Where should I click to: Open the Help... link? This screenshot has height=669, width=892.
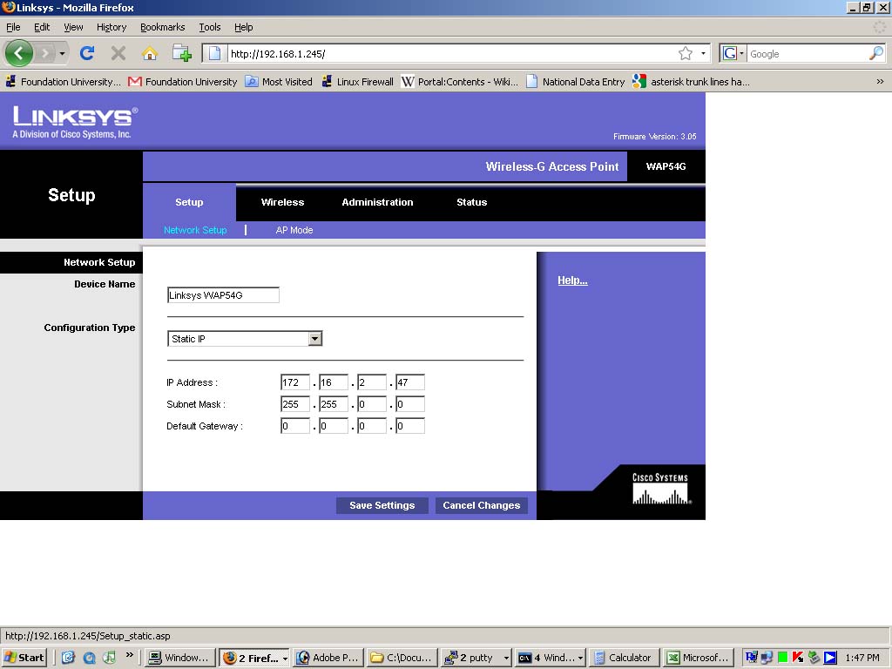572,280
